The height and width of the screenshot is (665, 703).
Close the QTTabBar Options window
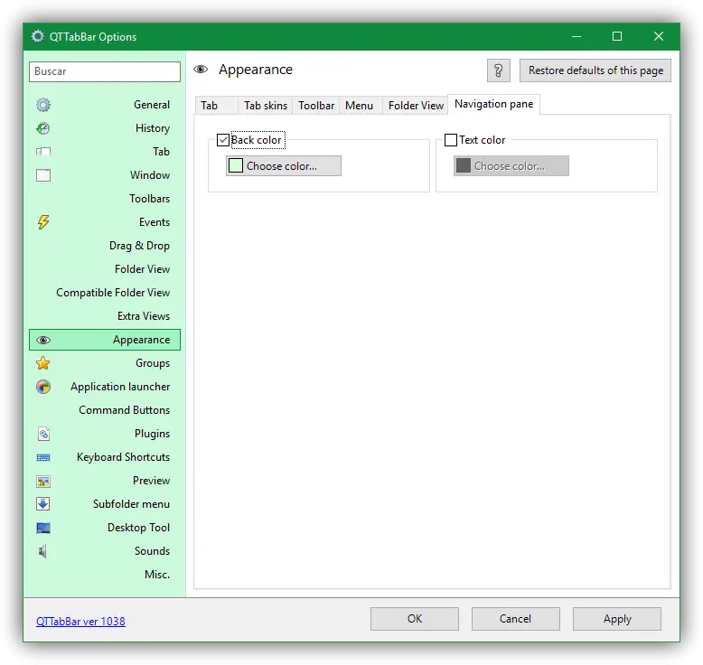click(659, 36)
